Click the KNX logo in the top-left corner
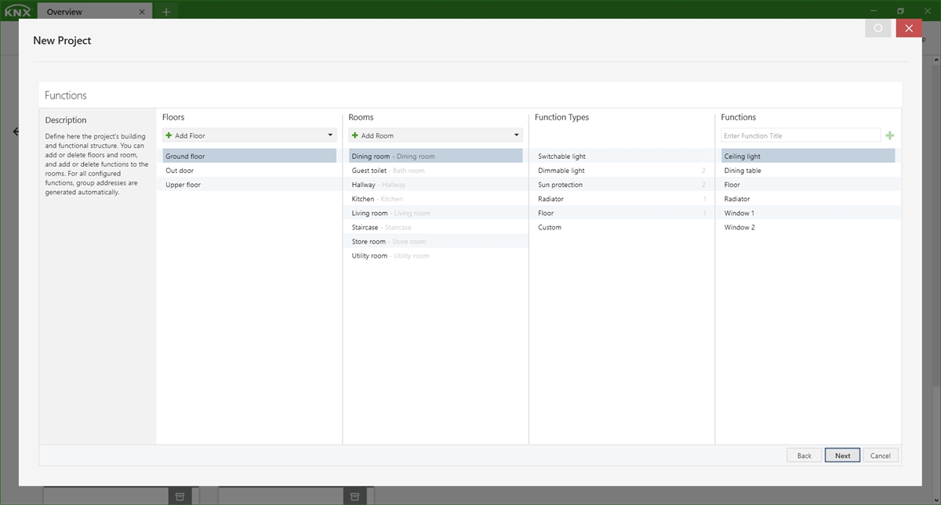 pyautogui.click(x=16, y=11)
